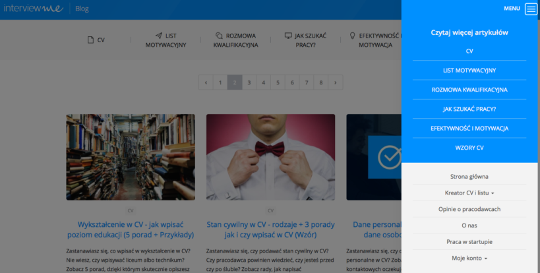Open Opinie o pracodawcach link

[x=469, y=209]
